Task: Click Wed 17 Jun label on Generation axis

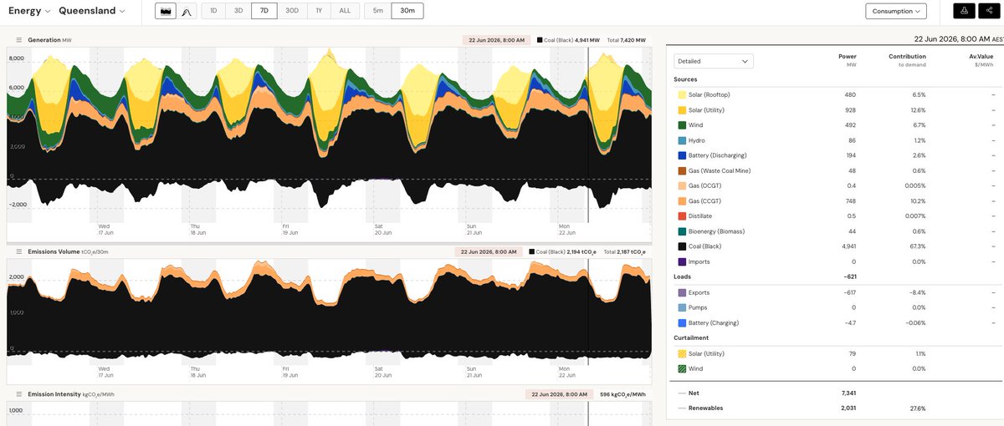Action: click(105, 228)
